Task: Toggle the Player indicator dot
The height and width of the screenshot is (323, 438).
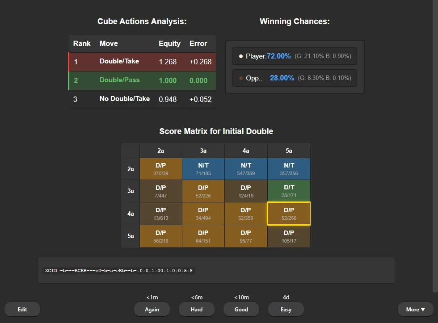Action: 240,56
